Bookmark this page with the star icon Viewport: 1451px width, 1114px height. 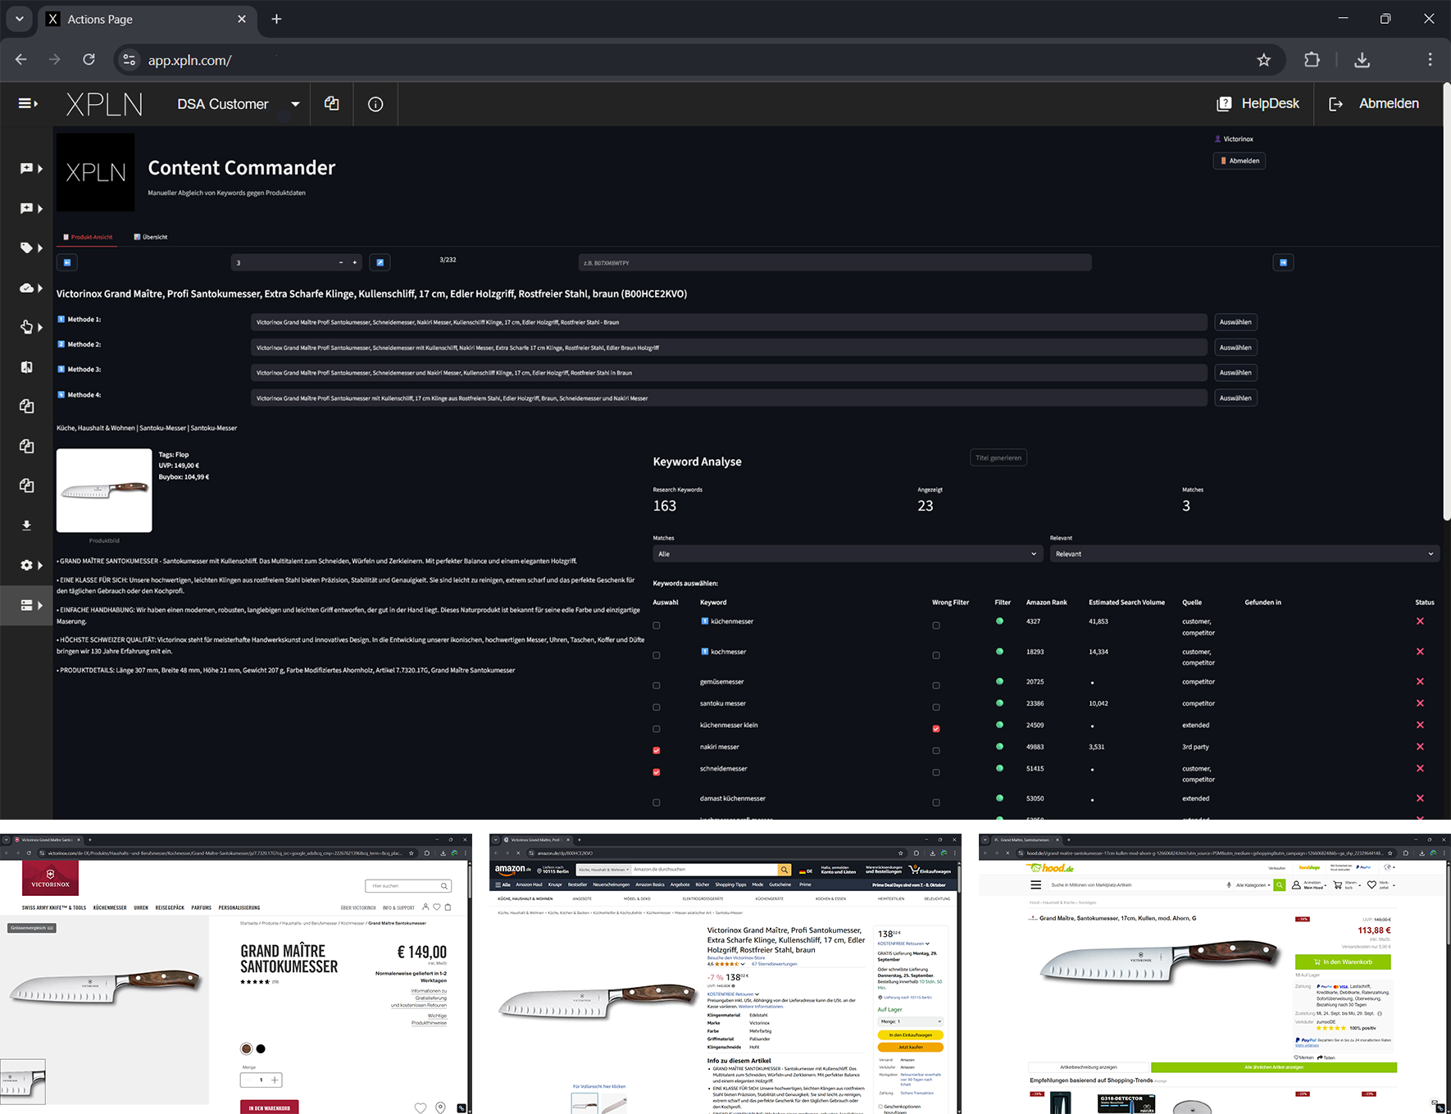pos(1263,60)
